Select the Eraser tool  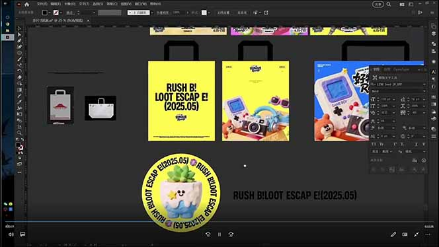pos(19,77)
